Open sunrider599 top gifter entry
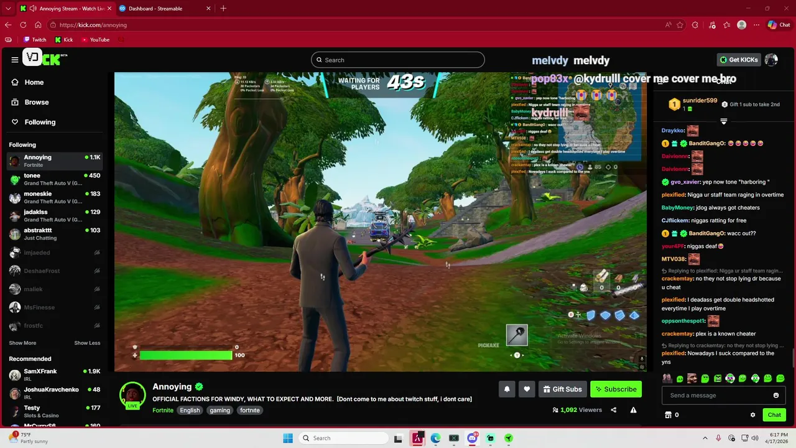Image resolution: width=796 pixels, height=448 pixels. pyautogui.click(x=692, y=104)
